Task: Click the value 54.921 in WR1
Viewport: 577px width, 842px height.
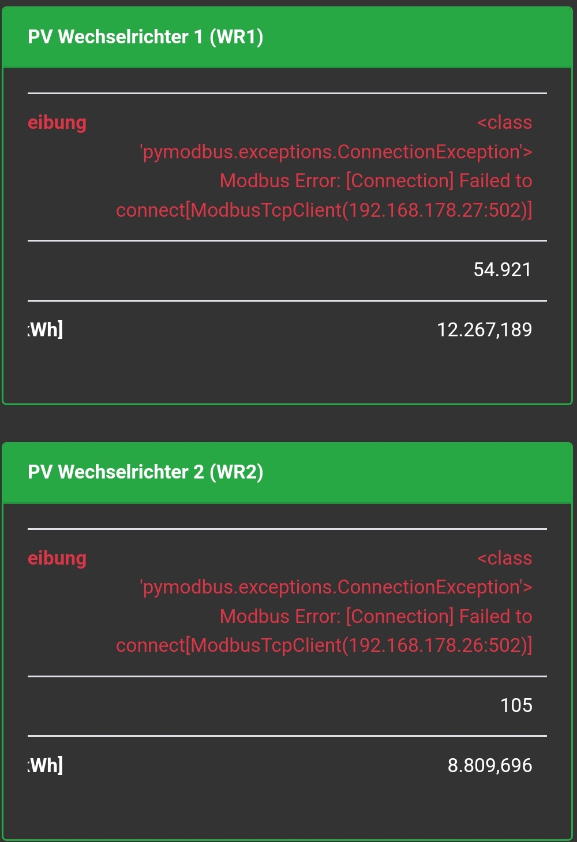Action: click(x=502, y=270)
